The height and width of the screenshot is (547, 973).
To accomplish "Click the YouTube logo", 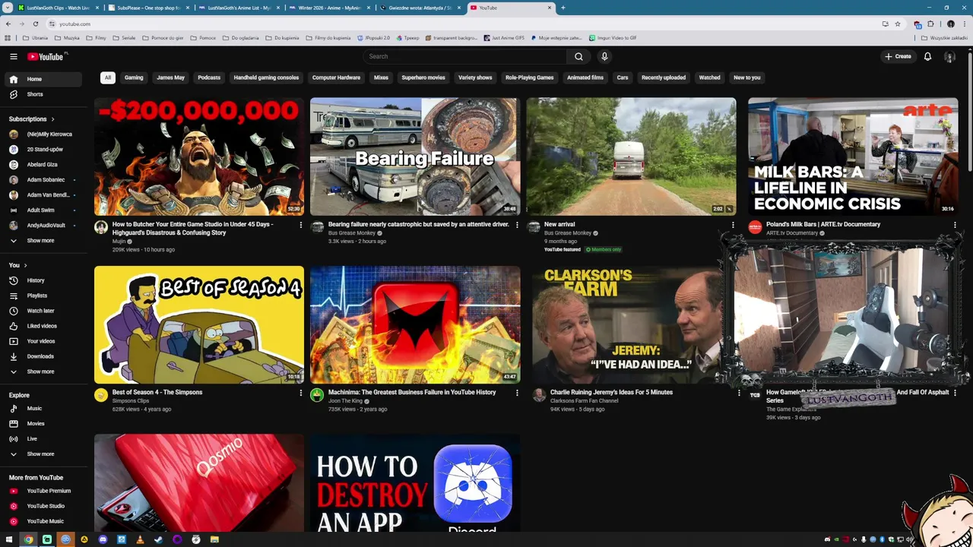I will pos(46,56).
